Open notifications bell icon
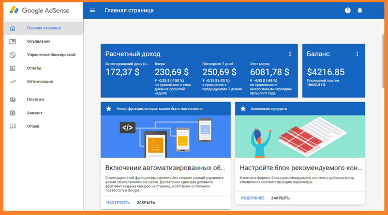The image size is (388, 215). click(360, 10)
